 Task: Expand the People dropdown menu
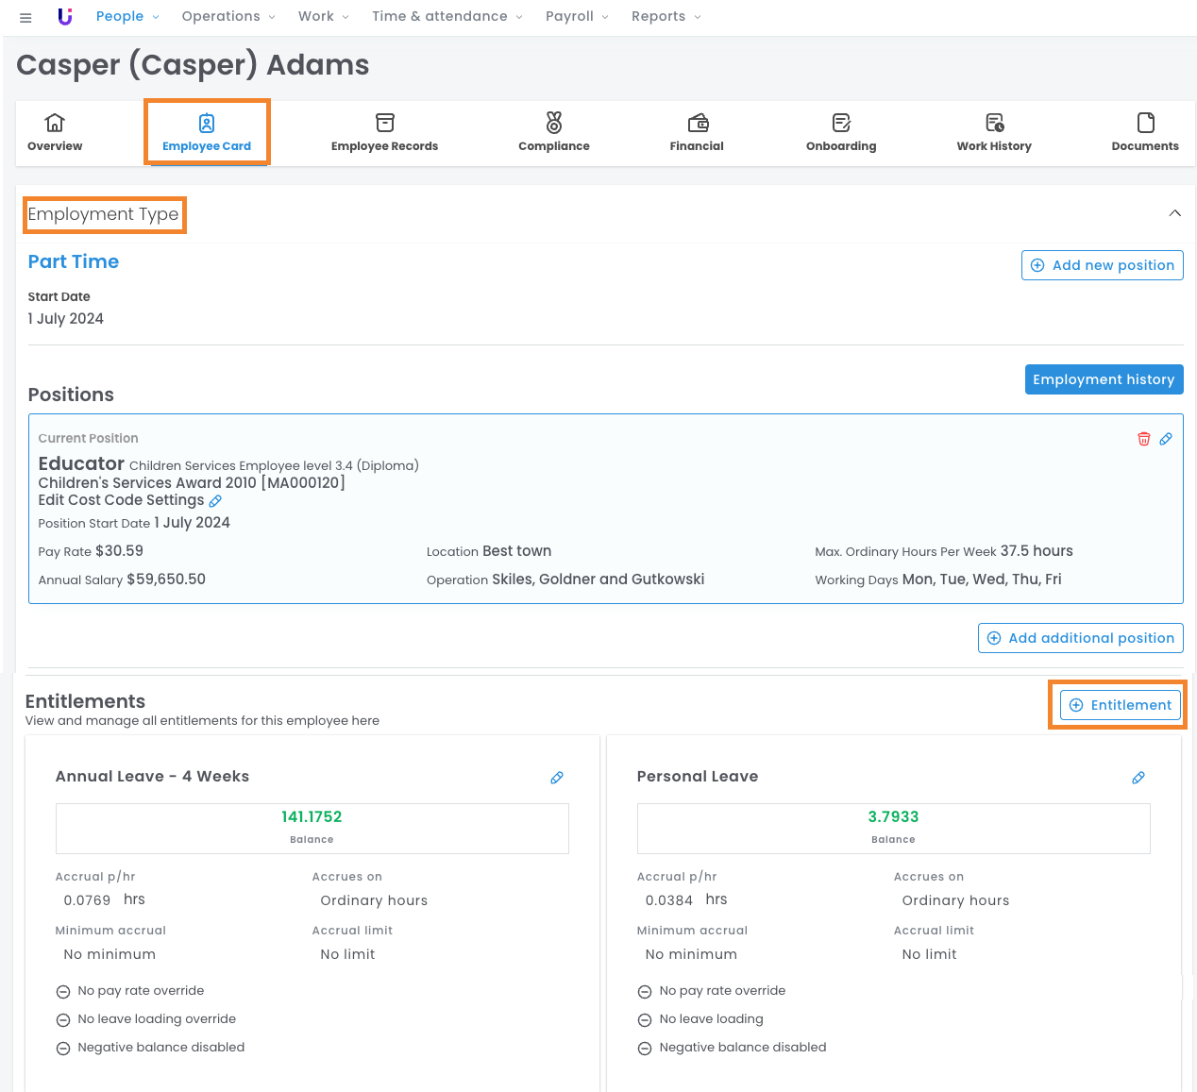point(127,17)
